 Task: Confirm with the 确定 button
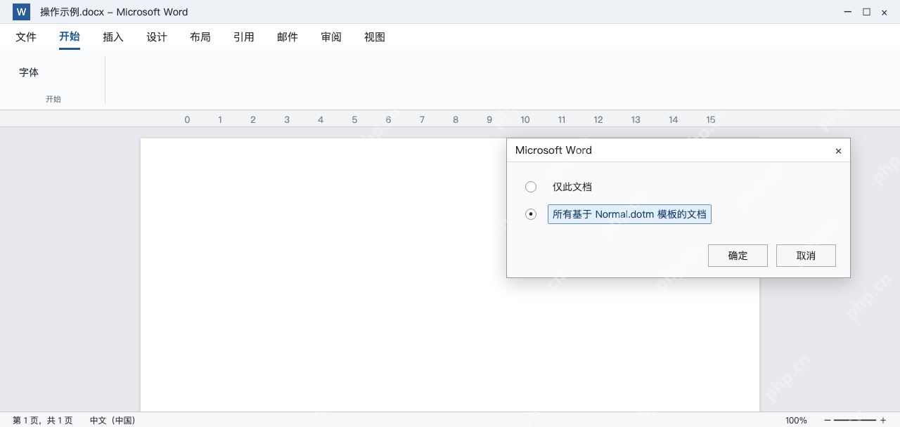[x=738, y=256]
